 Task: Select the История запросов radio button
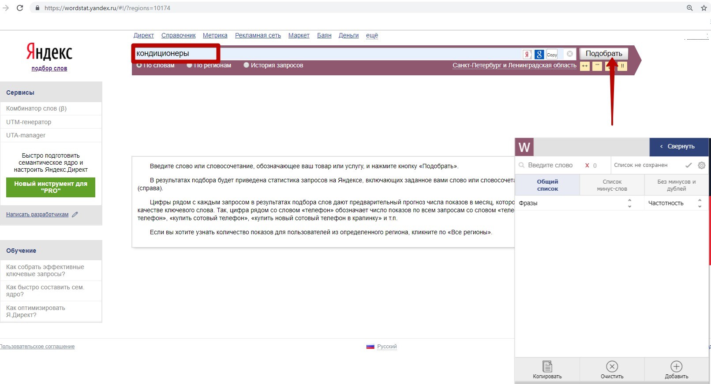[x=247, y=65]
